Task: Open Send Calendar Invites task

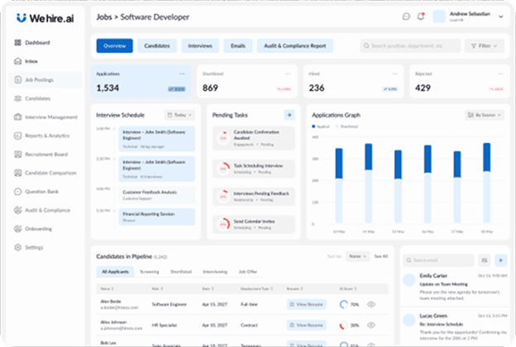Action: pyautogui.click(x=253, y=224)
